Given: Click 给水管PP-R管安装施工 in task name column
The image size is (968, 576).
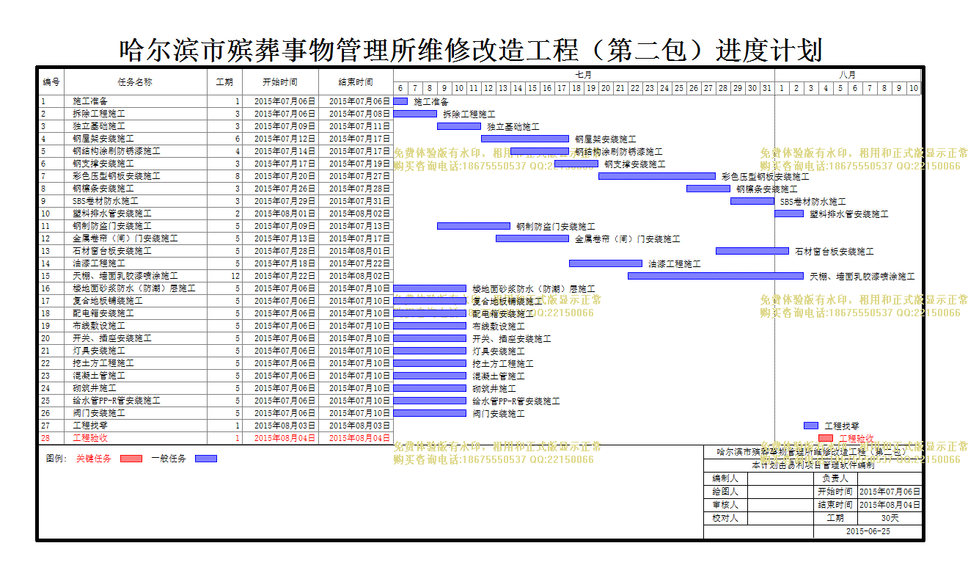Looking at the screenshot, I should click(x=117, y=401).
